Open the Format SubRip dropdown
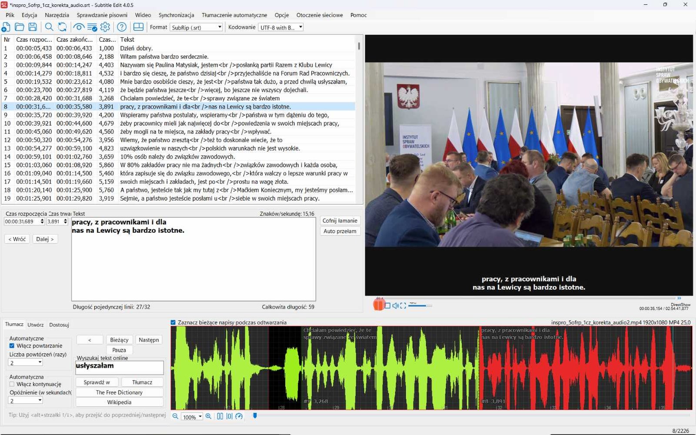Screen dimensions: 696x435 point(196,27)
